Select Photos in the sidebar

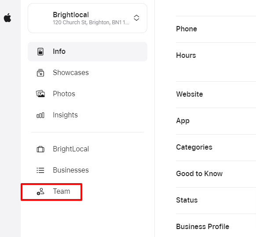point(88,94)
